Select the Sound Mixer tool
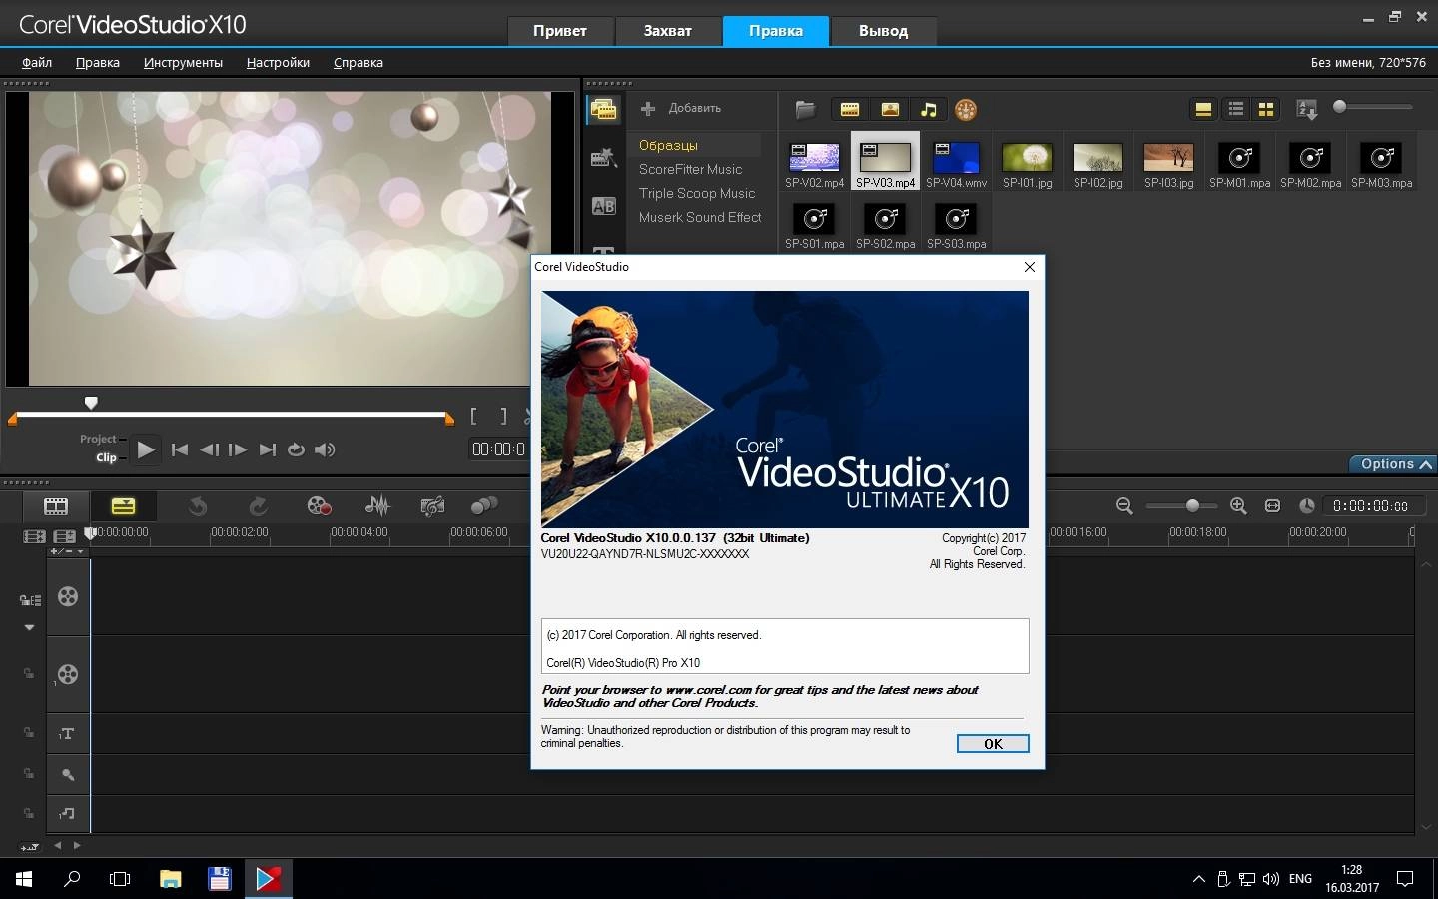The width and height of the screenshot is (1438, 899). [x=375, y=506]
